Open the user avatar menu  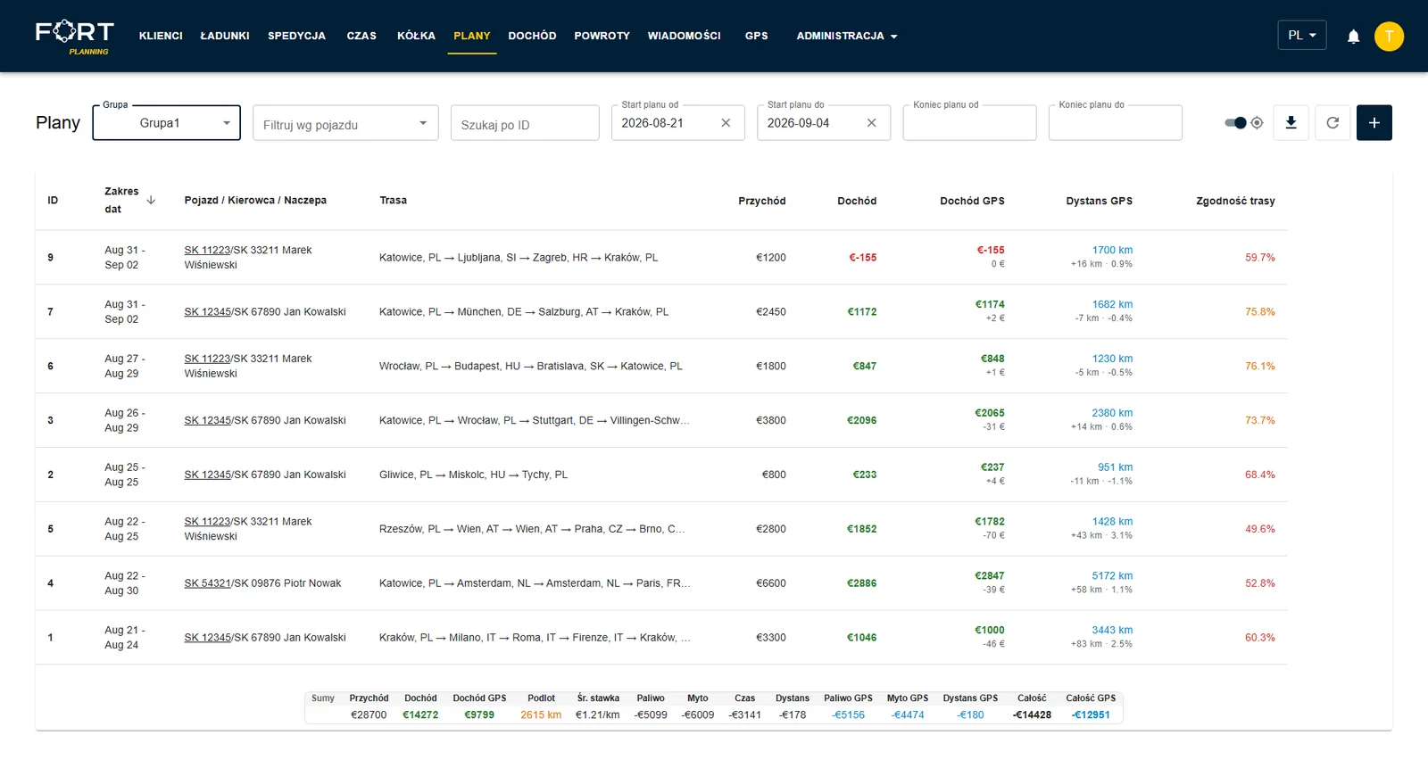coord(1389,37)
